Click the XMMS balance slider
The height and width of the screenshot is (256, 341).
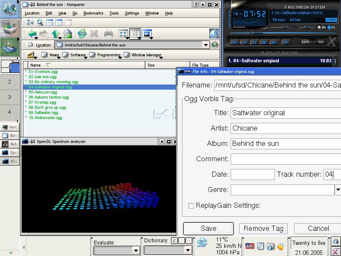[x=306, y=27]
